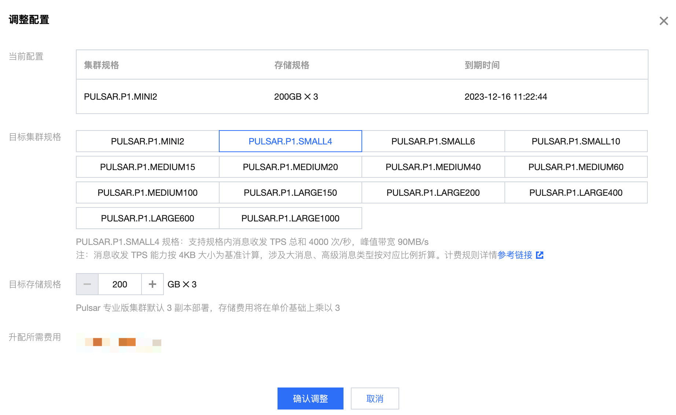The width and height of the screenshot is (676, 415).
Task: Select the PULSAR.P1.SMALL4 spec option
Action: [290, 141]
